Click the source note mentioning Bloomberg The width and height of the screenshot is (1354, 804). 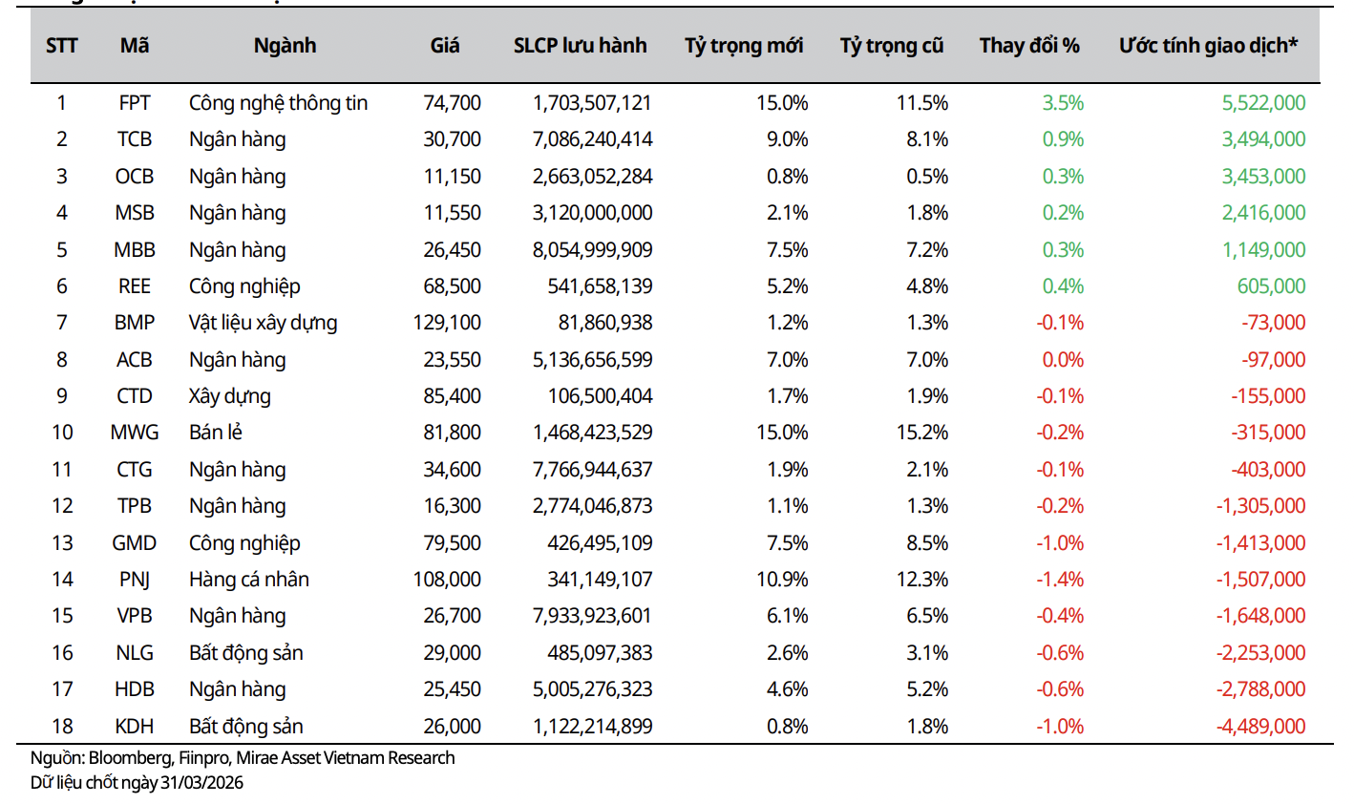[243, 758]
